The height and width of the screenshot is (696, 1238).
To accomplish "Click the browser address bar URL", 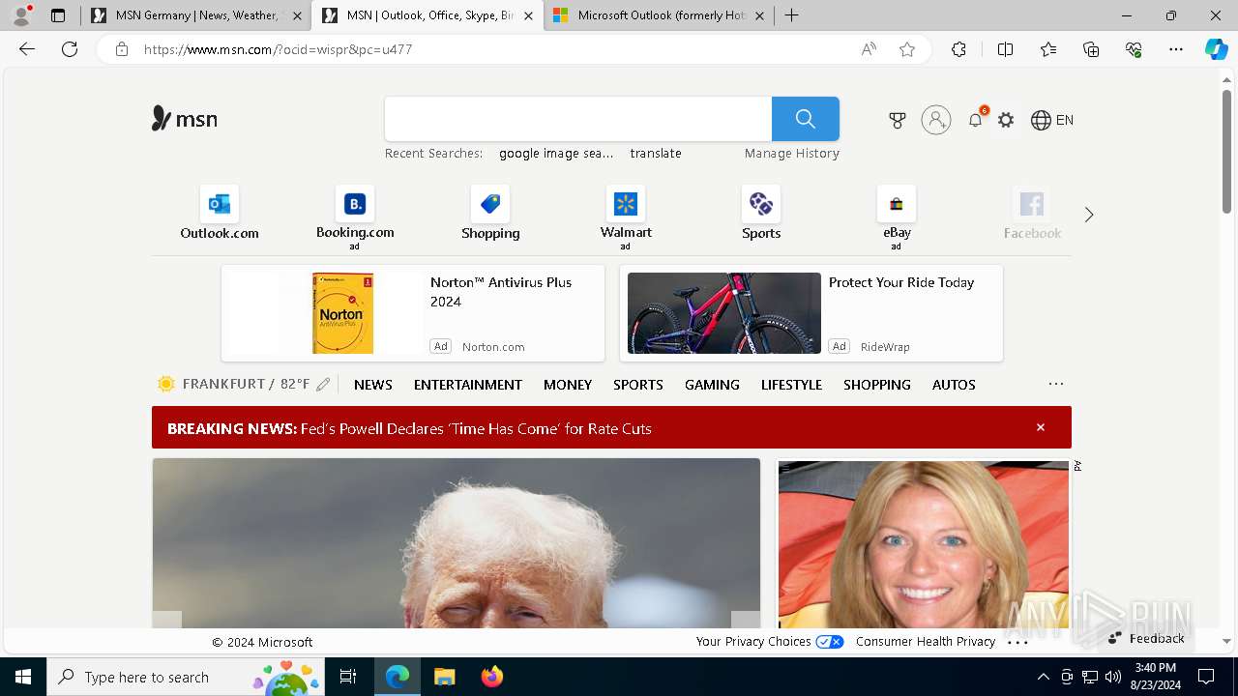I will point(279,49).
